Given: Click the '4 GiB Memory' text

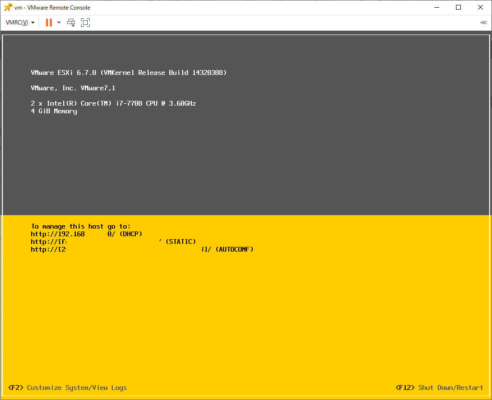Looking at the screenshot, I should (54, 111).
